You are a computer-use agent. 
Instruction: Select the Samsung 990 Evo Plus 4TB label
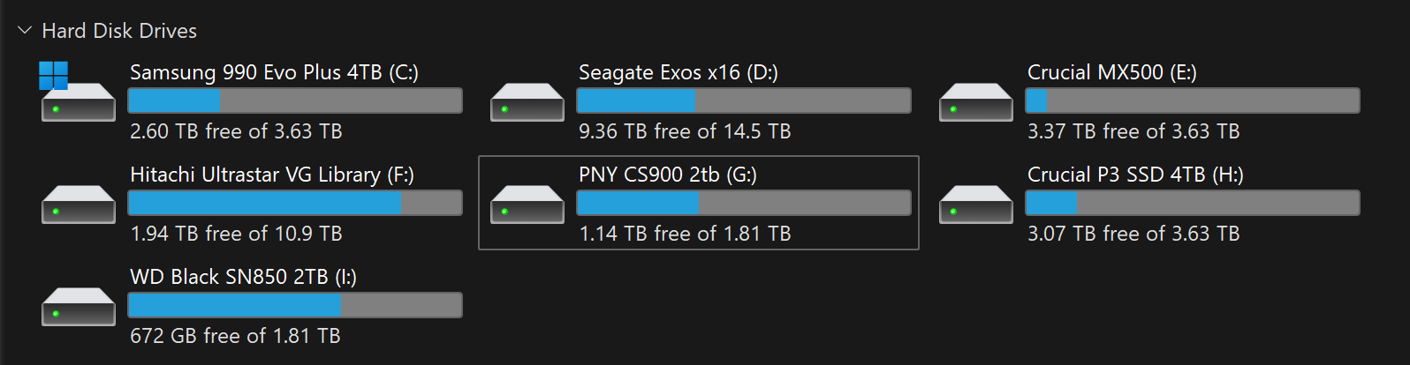(x=274, y=72)
